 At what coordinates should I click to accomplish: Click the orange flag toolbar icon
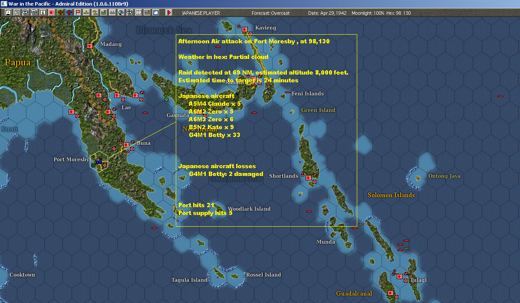[78, 13]
